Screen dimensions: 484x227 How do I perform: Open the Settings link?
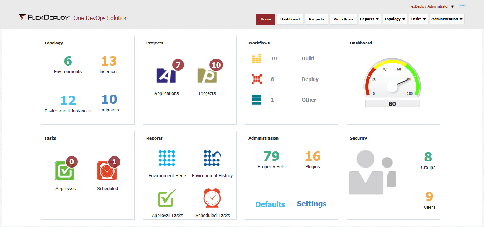pyautogui.click(x=312, y=204)
